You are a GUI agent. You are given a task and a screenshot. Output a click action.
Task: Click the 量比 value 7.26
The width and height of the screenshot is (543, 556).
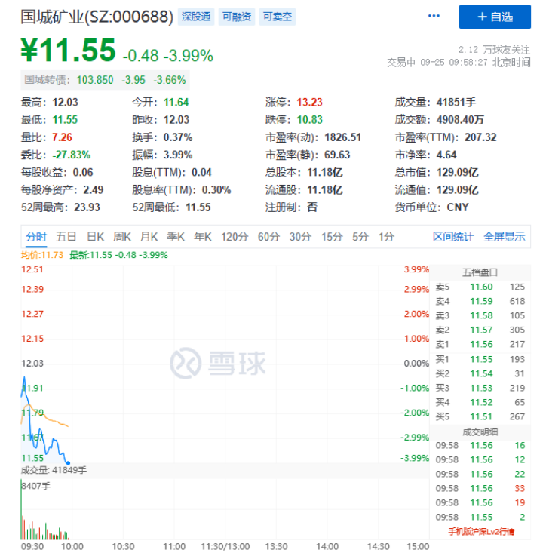pyautogui.click(x=62, y=137)
